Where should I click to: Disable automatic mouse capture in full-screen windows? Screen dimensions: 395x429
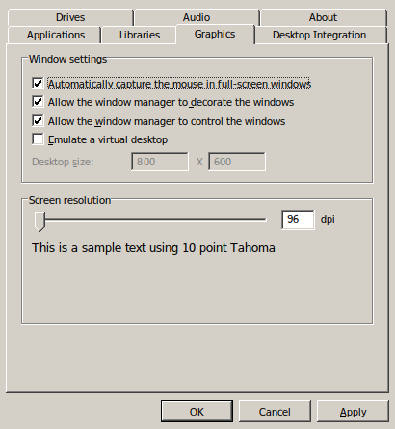click(x=38, y=84)
